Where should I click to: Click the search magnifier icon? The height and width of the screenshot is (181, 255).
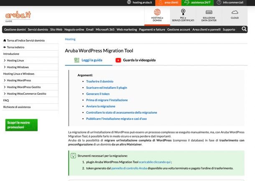pyautogui.click(x=244, y=29)
